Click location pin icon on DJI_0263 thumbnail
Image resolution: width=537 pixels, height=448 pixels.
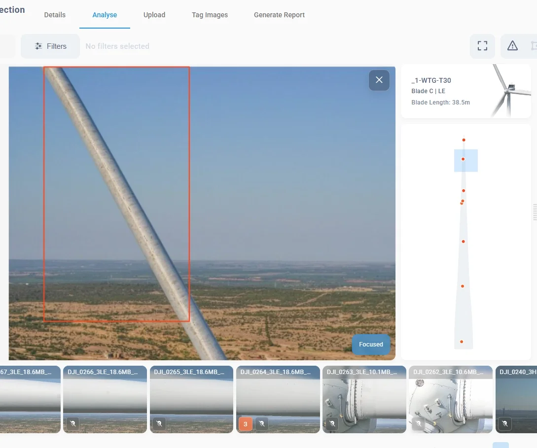[x=332, y=424]
